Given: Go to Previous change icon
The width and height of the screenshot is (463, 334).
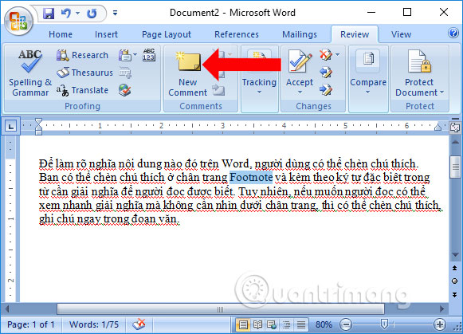Looking at the screenshot, I should click(x=326, y=73).
